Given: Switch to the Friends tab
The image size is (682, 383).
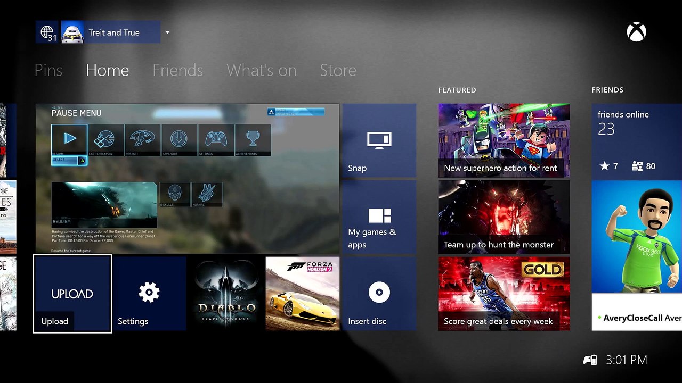Looking at the screenshot, I should 177,70.
